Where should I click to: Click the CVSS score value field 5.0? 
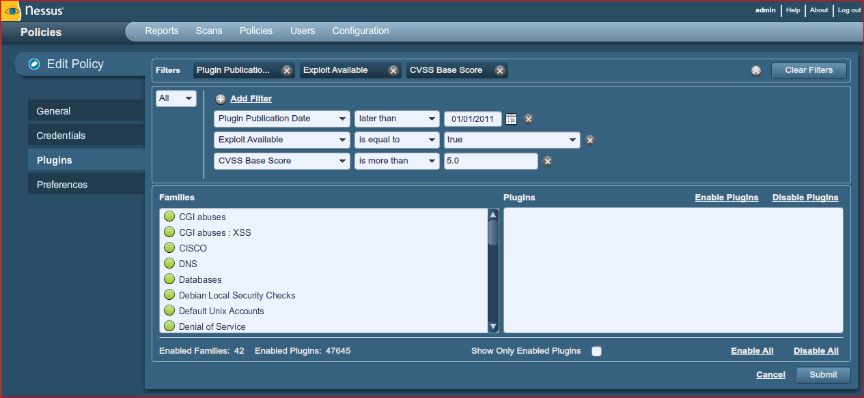(490, 162)
